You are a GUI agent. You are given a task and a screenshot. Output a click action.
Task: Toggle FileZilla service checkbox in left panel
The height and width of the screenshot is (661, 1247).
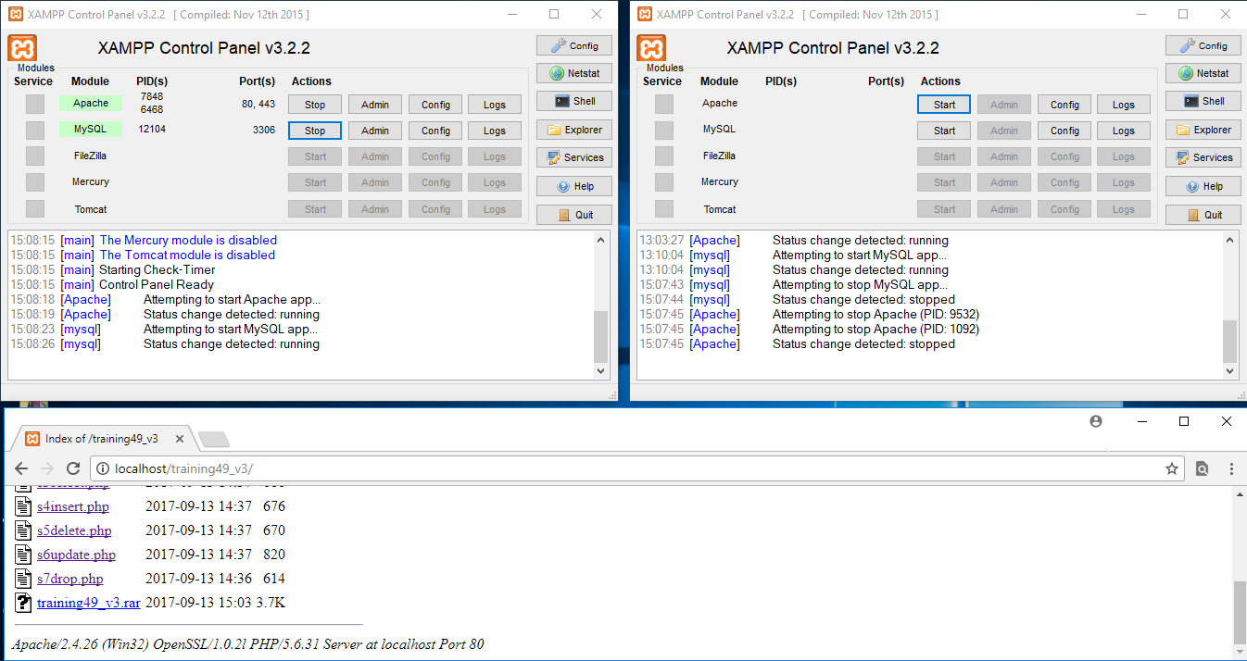tap(35, 156)
